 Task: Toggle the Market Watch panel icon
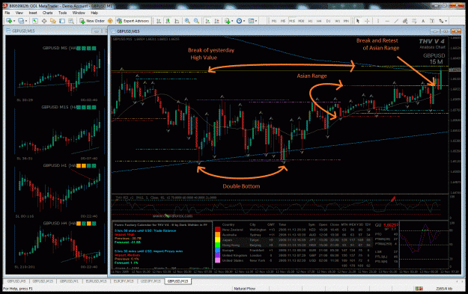[x=35, y=21]
